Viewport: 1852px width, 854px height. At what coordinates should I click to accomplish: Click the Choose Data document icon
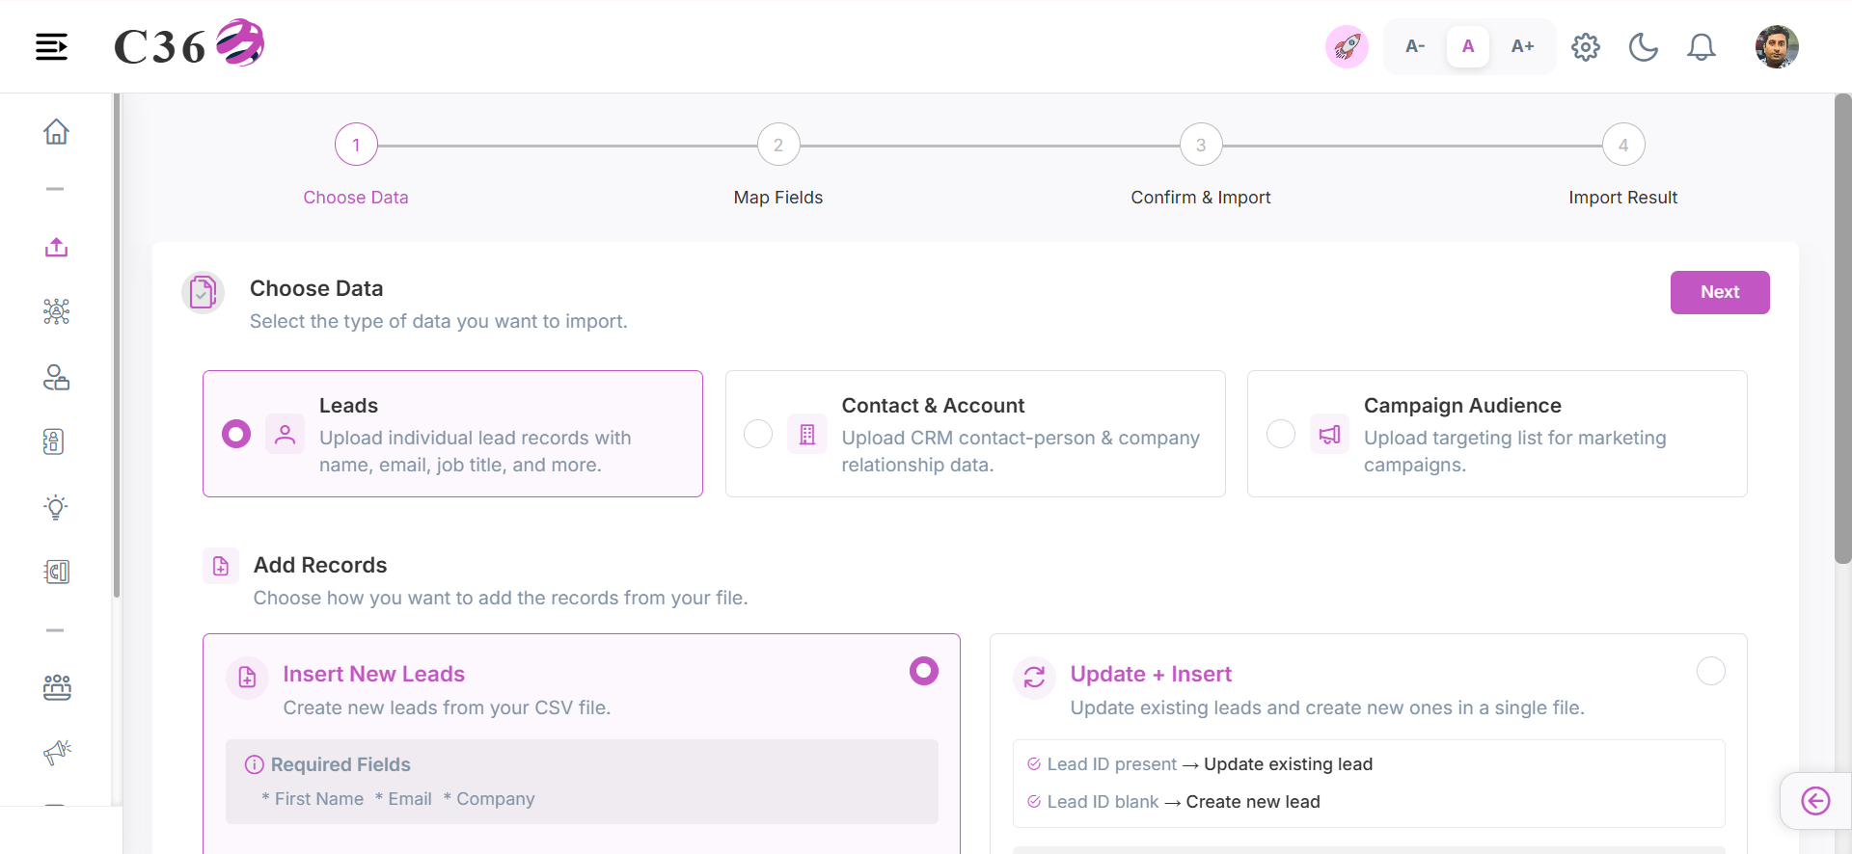coord(203,292)
